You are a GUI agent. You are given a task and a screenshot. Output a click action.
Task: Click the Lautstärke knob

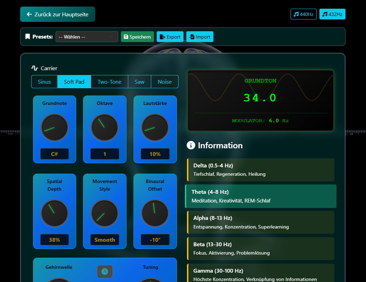pos(155,127)
